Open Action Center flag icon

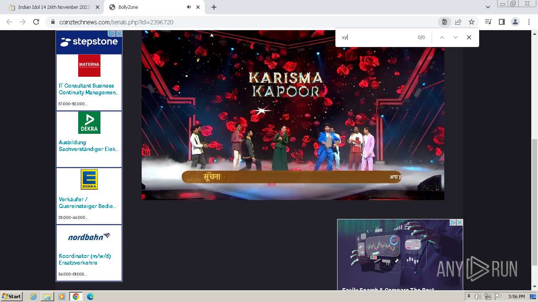(x=498, y=297)
